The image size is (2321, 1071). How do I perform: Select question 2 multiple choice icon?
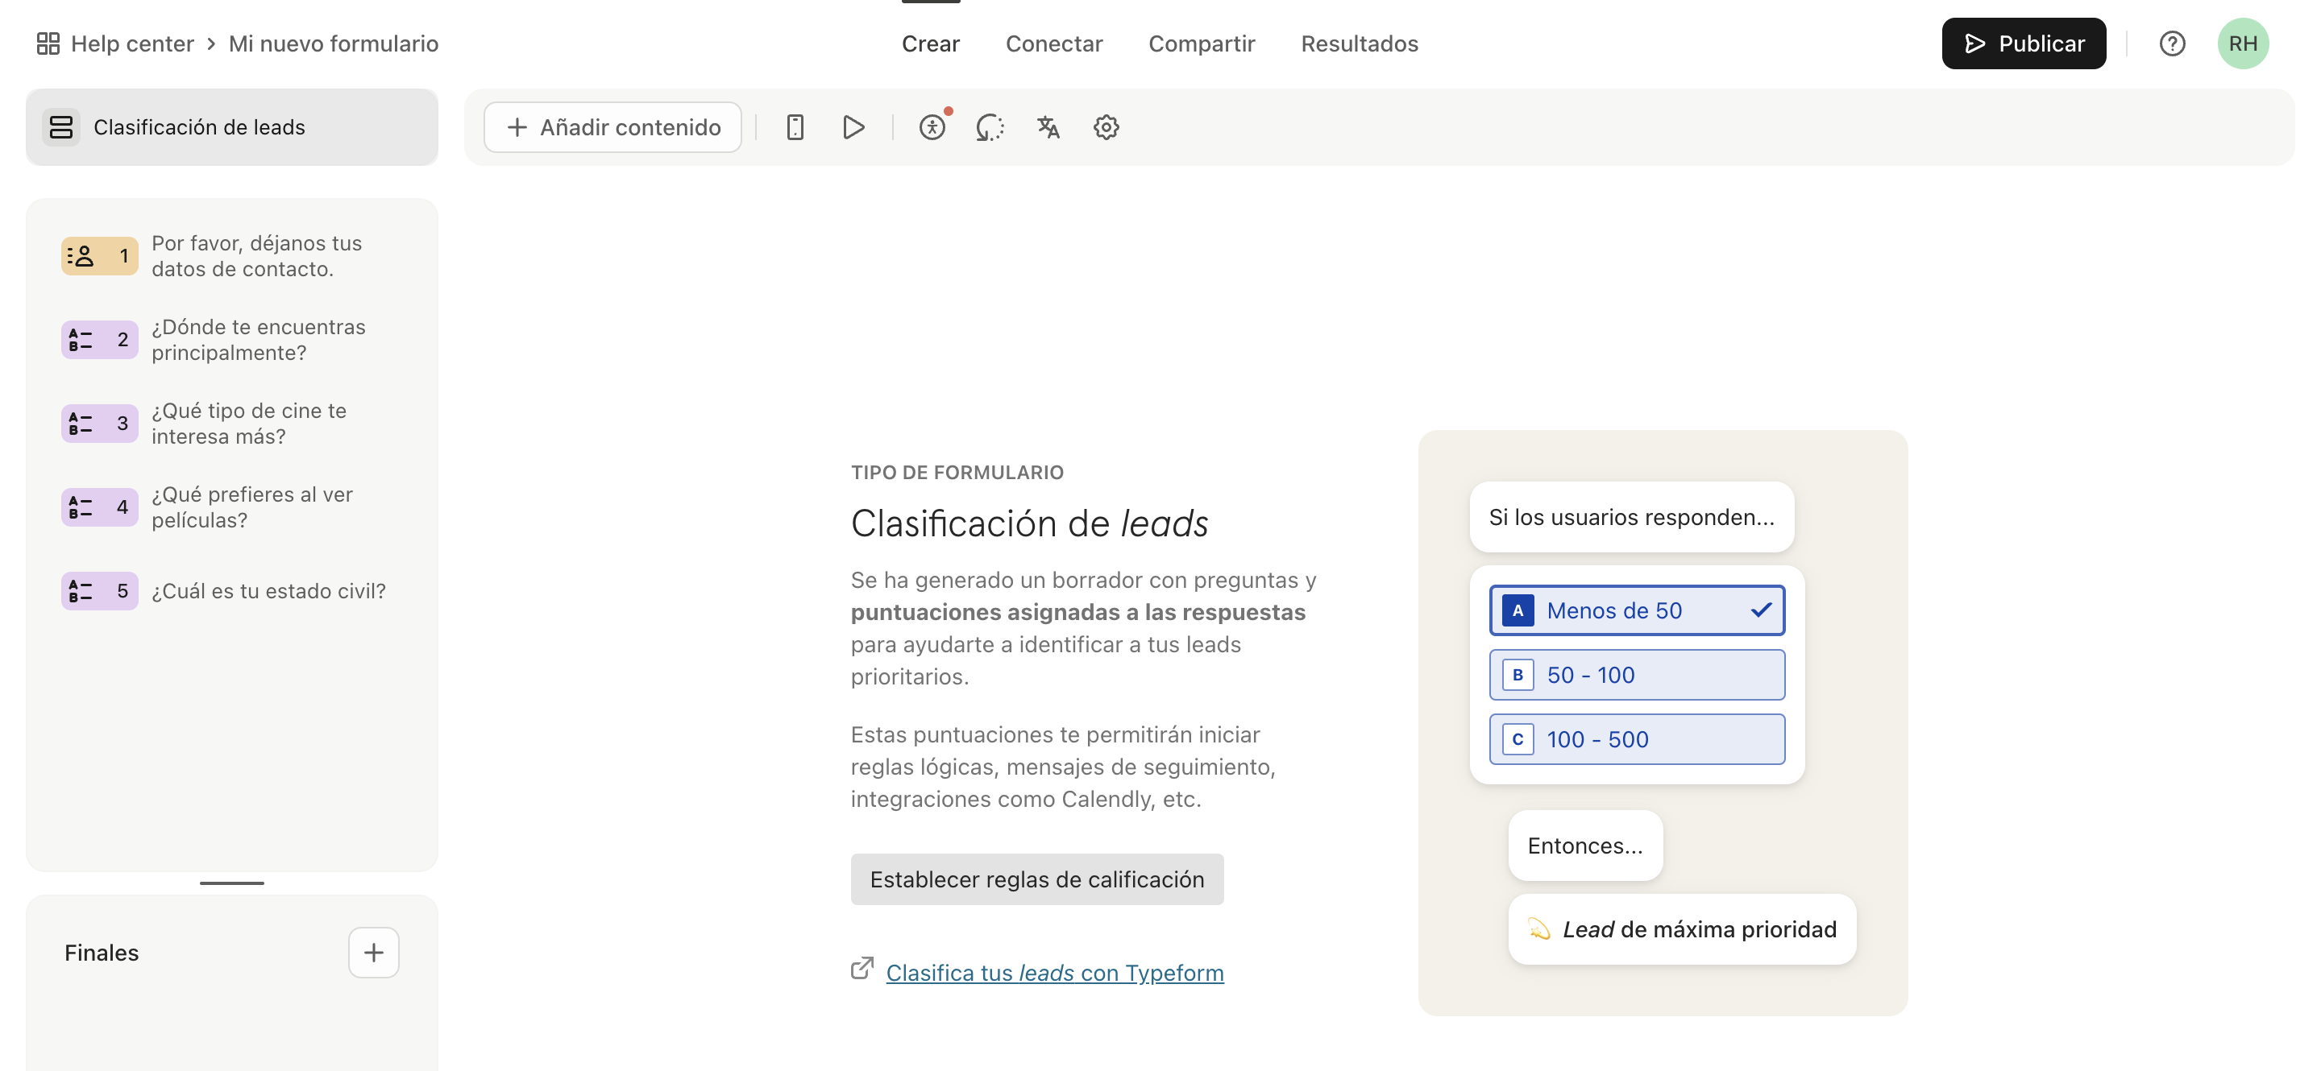[99, 339]
